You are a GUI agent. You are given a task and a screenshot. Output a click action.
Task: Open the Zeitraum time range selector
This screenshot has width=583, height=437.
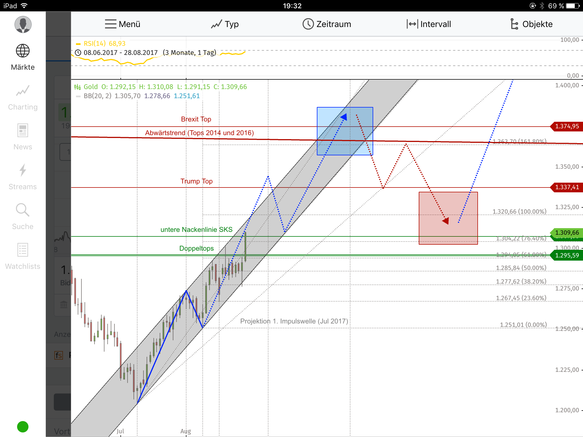pyautogui.click(x=327, y=24)
